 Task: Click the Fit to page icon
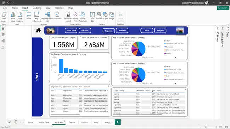[226, 127]
